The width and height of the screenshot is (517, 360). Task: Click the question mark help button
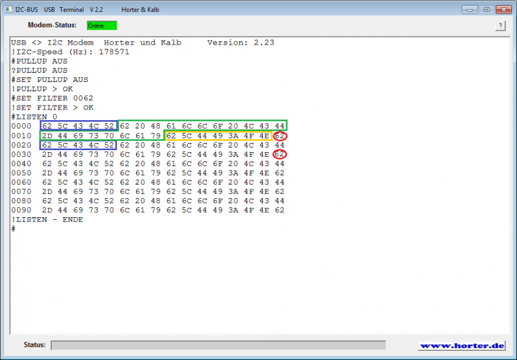click(500, 25)
